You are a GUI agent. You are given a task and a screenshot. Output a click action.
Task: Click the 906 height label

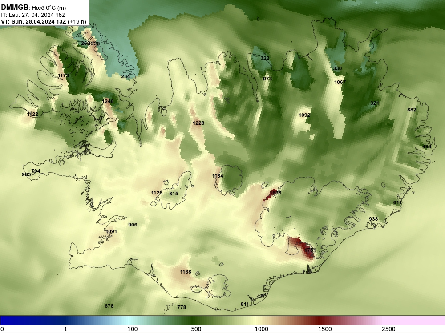point(133,225)
